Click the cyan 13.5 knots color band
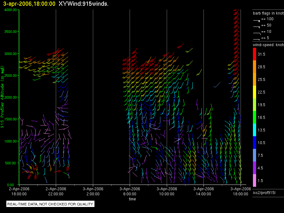284x213 pixels. coord(255,130)
